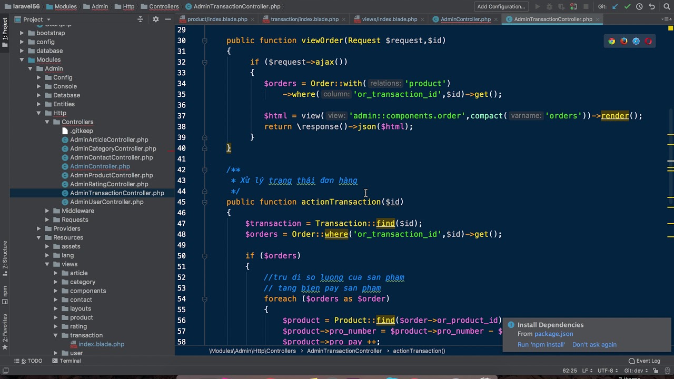This screenshot has width=674, height=379.
Task: Collapse the Controllers folder
Action: click(x=47, y=122)
